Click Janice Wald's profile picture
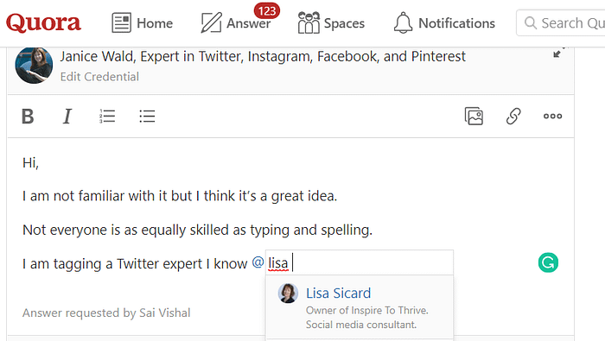Screen dimensions: 605x341 [34, 65]
